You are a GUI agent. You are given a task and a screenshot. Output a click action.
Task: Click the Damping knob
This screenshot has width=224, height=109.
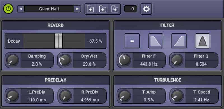coord(13,60)
